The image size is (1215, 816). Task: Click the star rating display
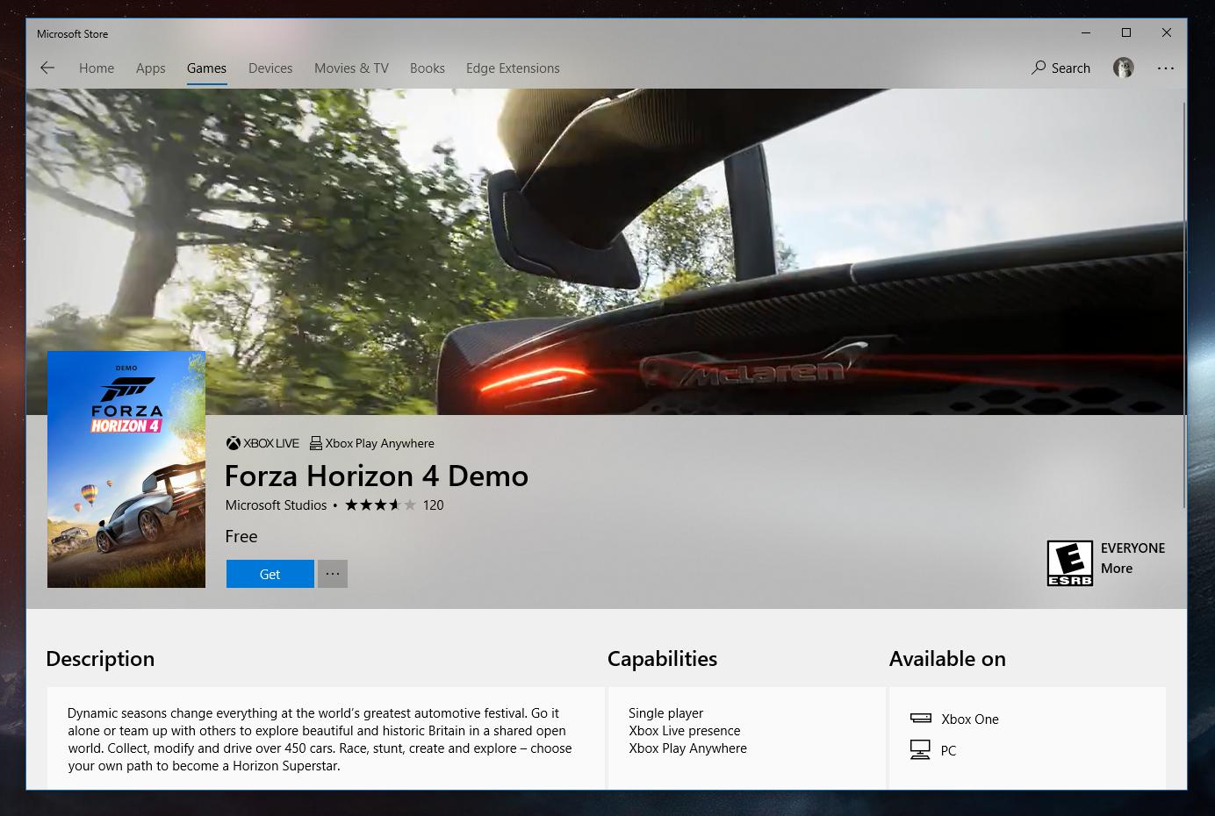click(380, 505)
